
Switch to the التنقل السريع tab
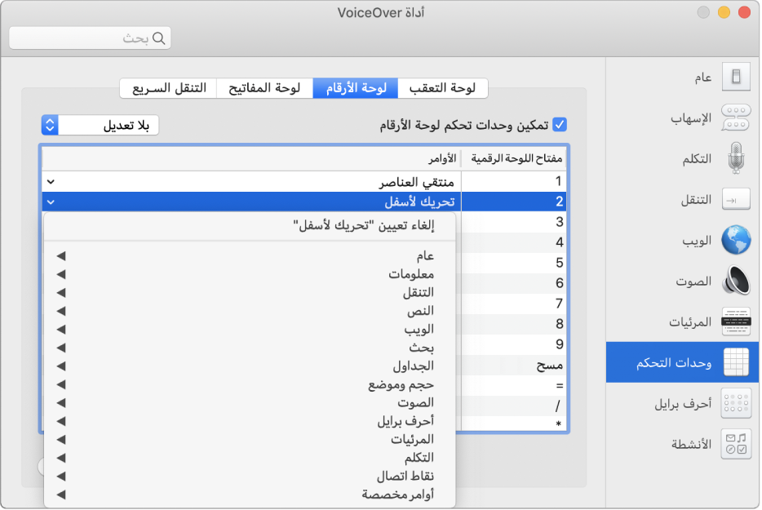pyautogui.click(x=167, y=88)
